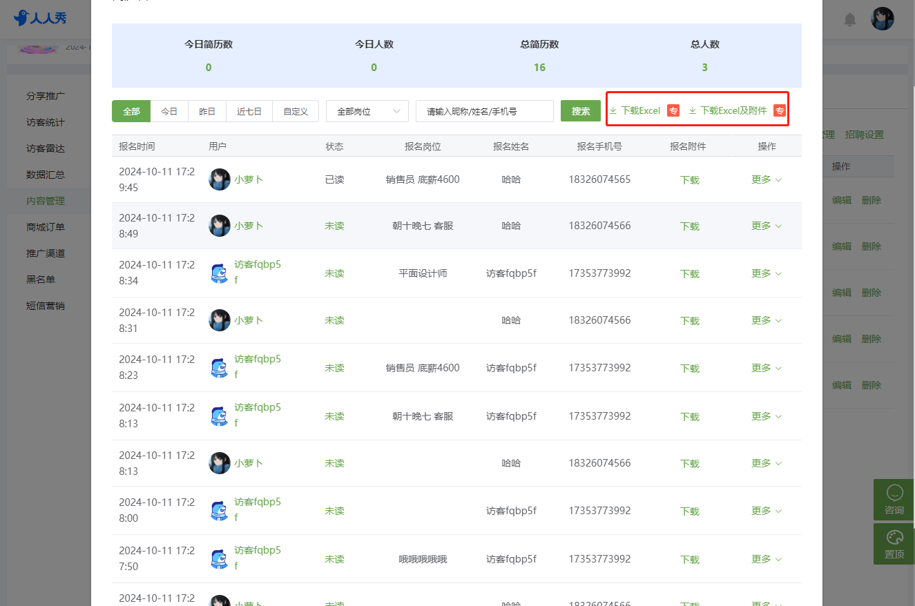This screenshot has height=606, width=915.
Task: Click 招聘设置 in background page
Action: pyautogui.click(x=865, y=135)
